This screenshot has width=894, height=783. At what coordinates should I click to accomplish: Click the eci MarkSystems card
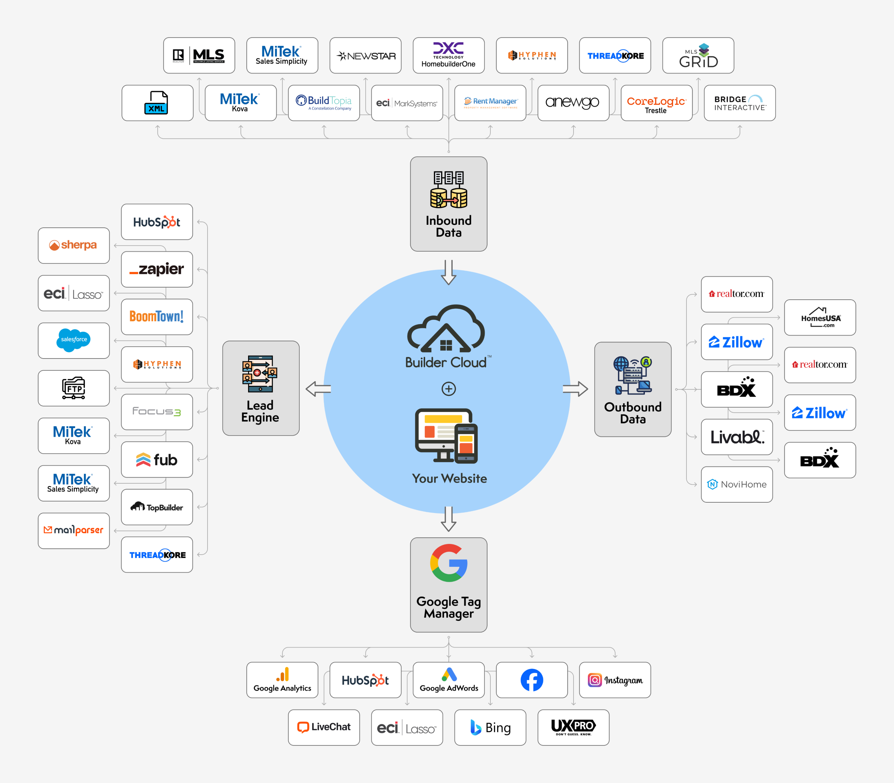(x=407, y=103)
